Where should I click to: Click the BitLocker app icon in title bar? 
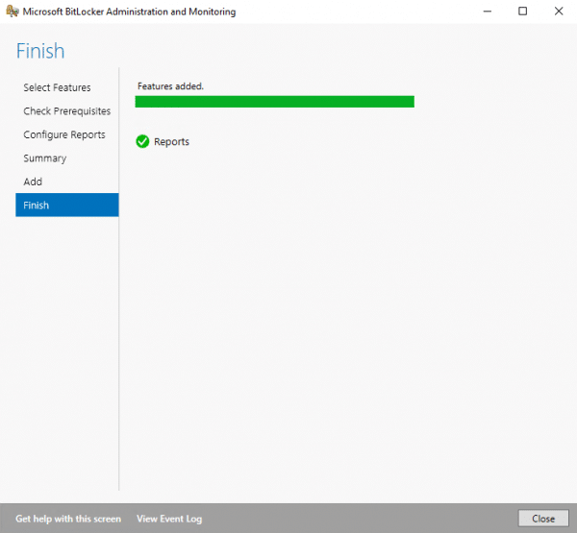coord(13,12)
